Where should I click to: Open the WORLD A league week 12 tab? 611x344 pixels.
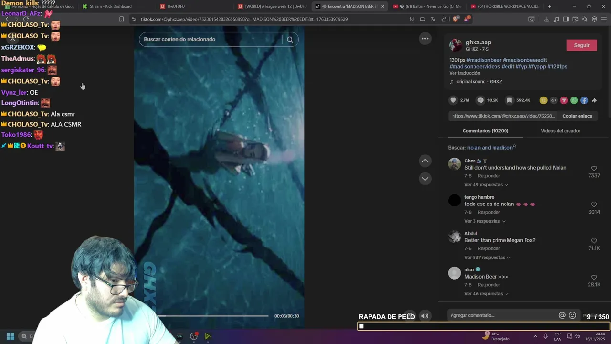272,6
